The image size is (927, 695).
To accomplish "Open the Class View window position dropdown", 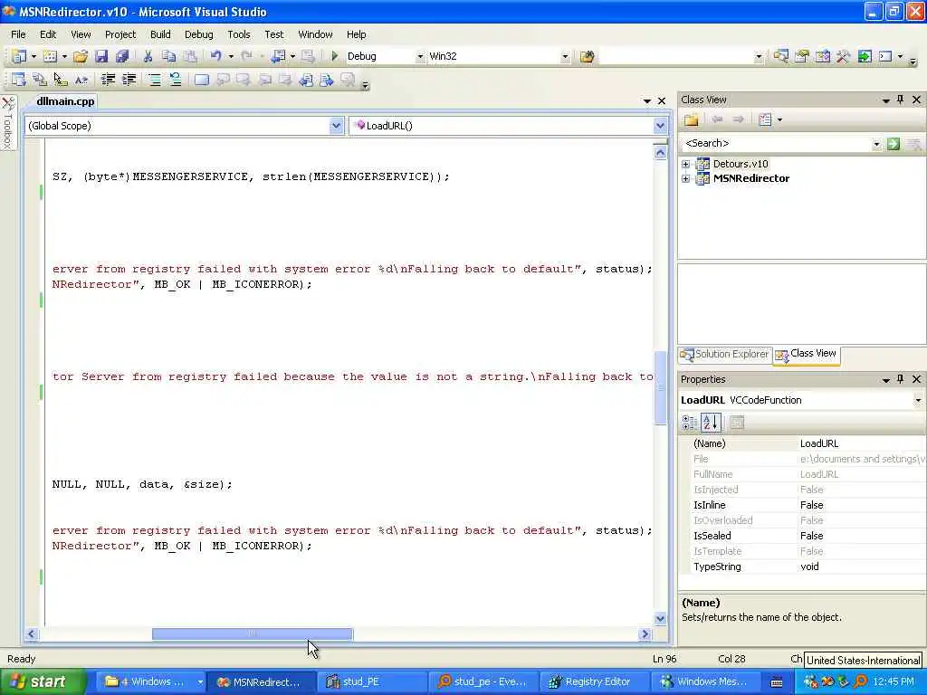I will click(x=885, y=100).
